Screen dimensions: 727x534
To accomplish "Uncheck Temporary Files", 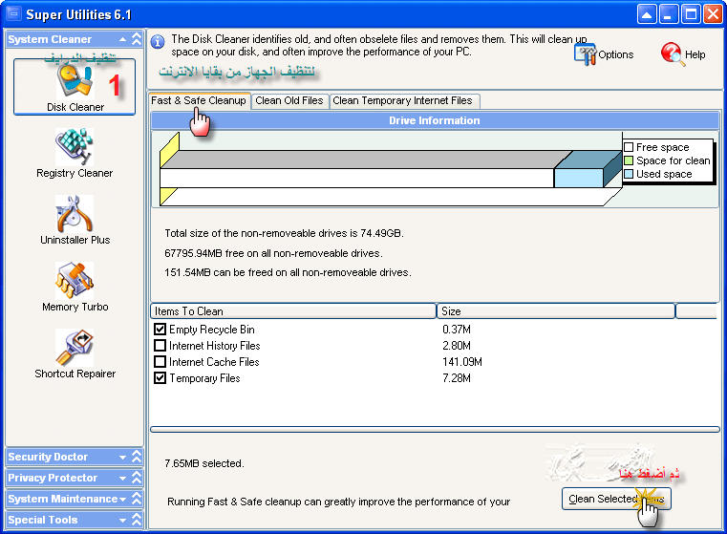I will [x=160, y=377].
